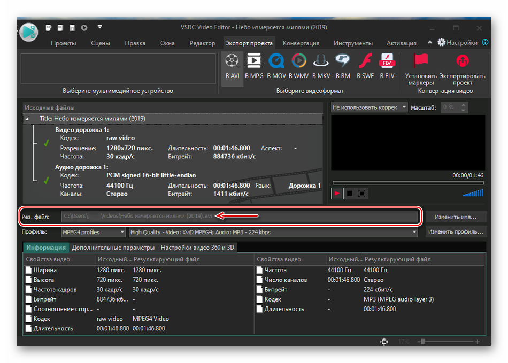508x363 pixels.
Task: Switch to the Конвертация ribbon tab
Action: pos(301,43)
